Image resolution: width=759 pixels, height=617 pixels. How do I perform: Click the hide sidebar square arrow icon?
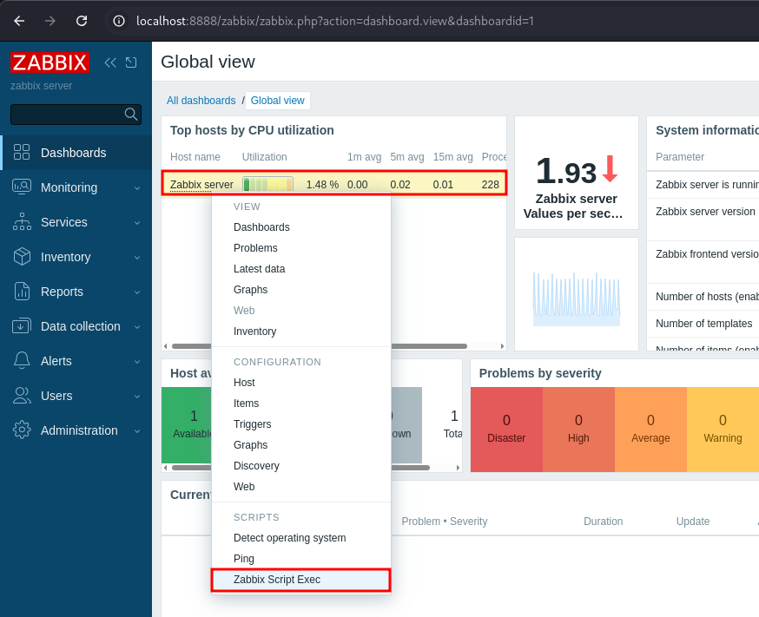pyautogui.click(x=131, y=62)
